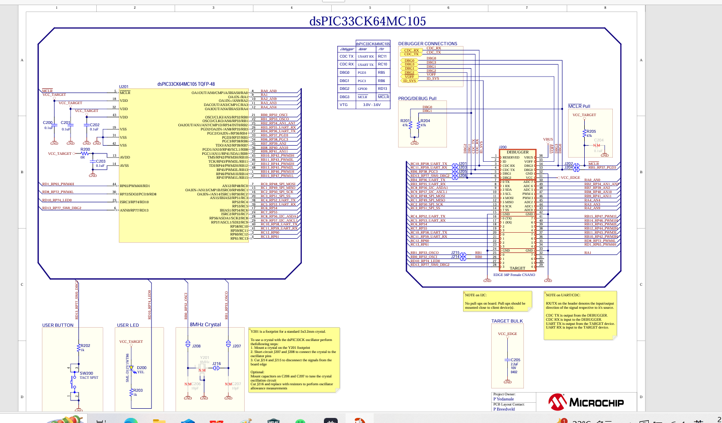The image size is (722, 423).
Task: Click the large dsPIC33CK64MC105 sheet title
Action: (367, 21)
